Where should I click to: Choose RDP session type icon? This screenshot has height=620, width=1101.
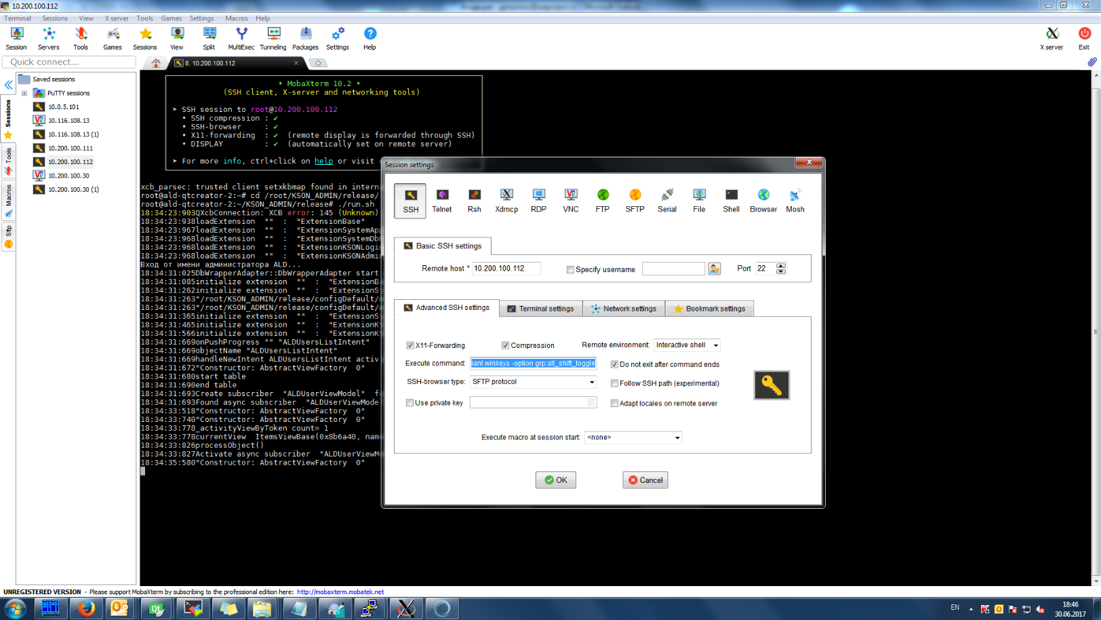pyautogui.click(x=539, y=201)
